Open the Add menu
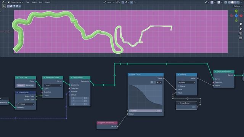 (41, 2)
